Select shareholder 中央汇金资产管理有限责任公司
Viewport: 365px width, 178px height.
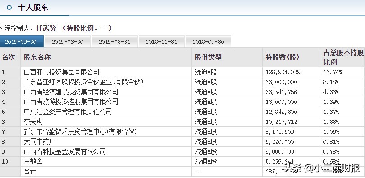68,112
